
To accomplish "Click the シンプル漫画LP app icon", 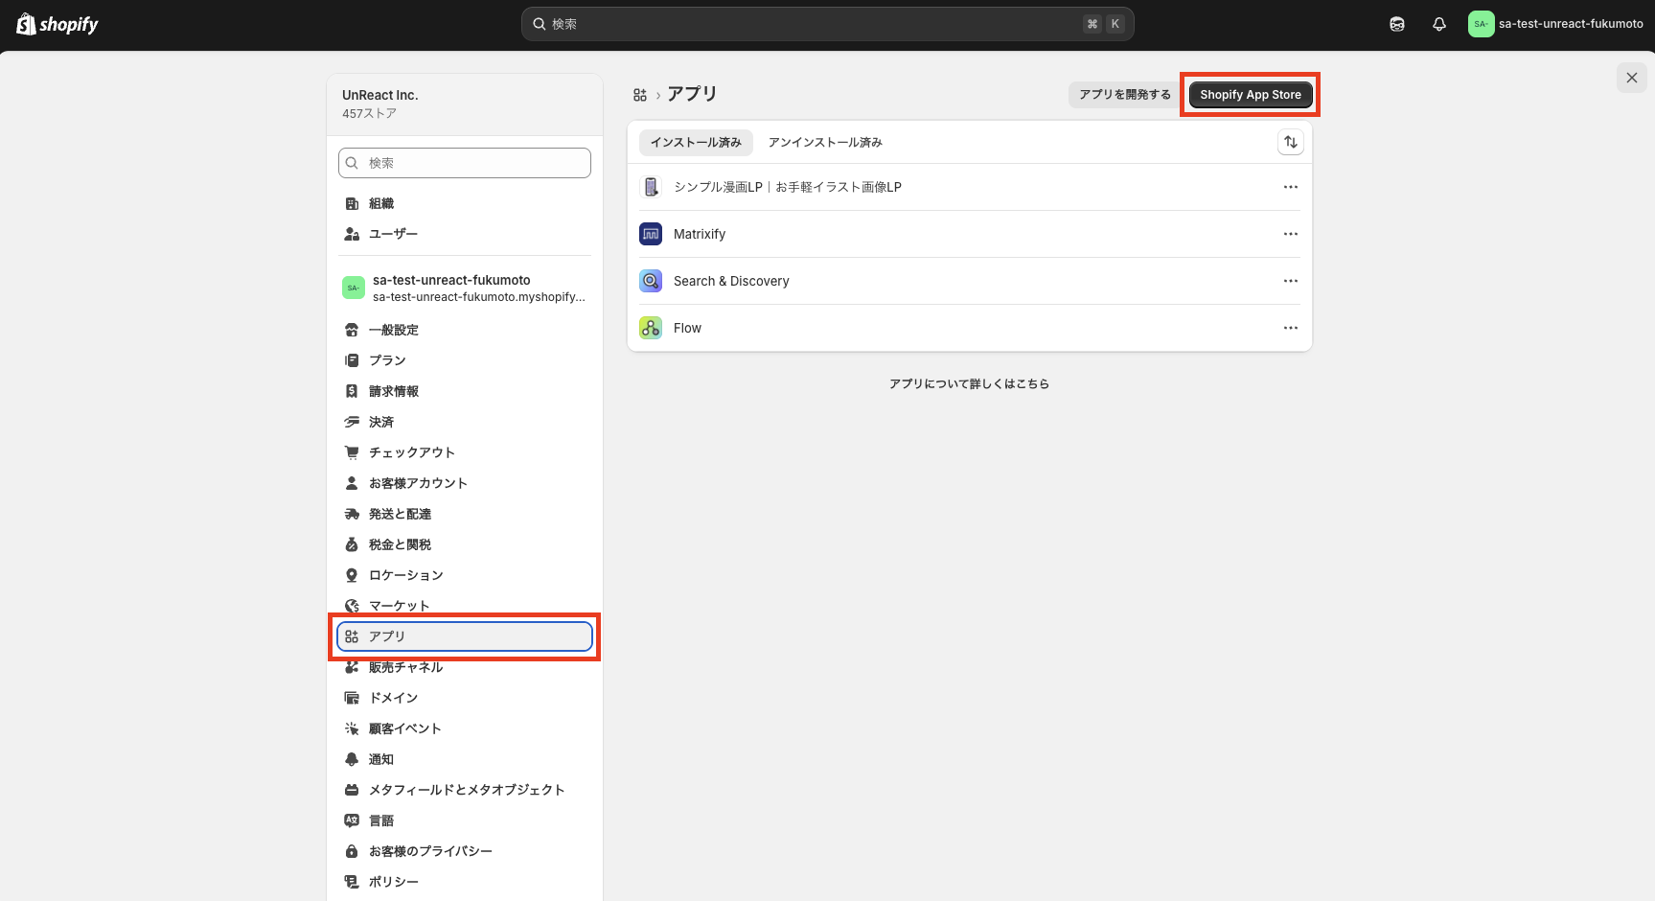I will click(x=651, y=187).
